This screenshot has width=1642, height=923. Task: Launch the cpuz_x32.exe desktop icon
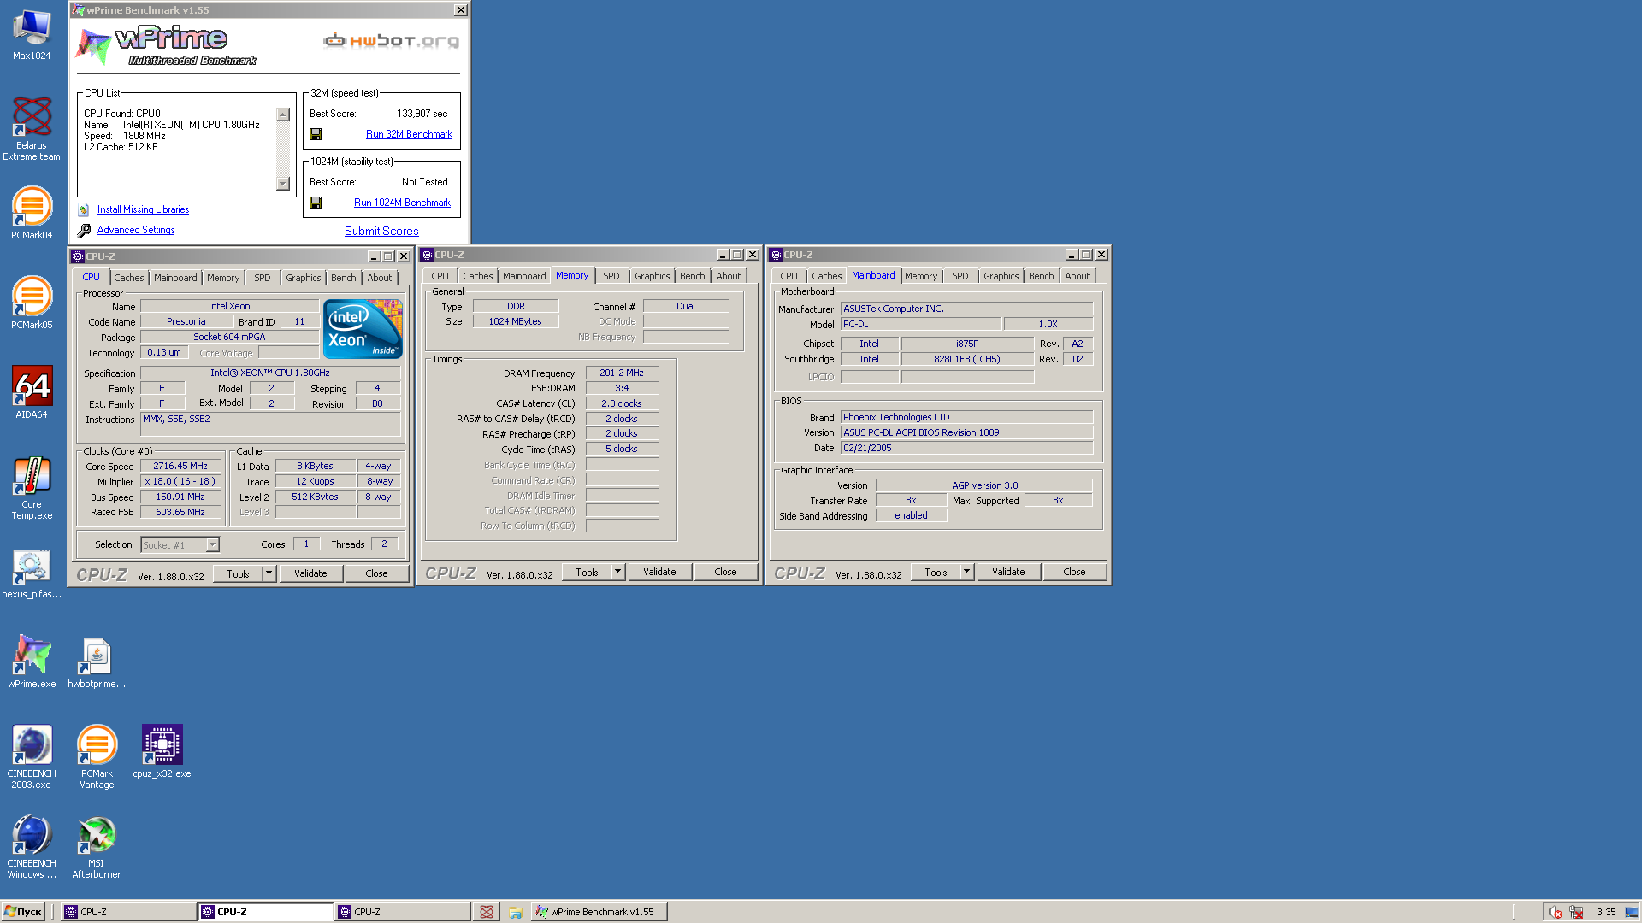coord(162,751)
